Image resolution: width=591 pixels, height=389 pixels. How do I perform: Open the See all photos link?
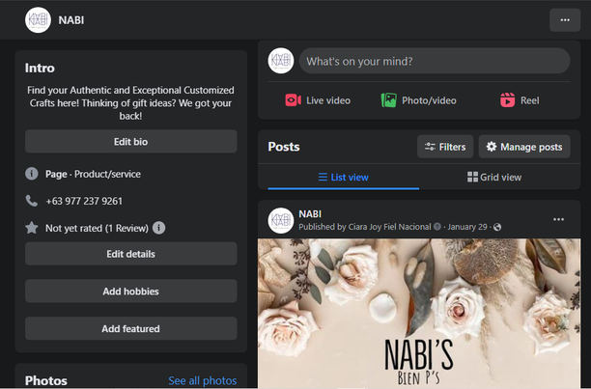(202, 381)
